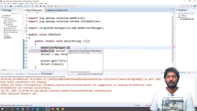Click Collapse All in Package Explorer

pos(12,13)
